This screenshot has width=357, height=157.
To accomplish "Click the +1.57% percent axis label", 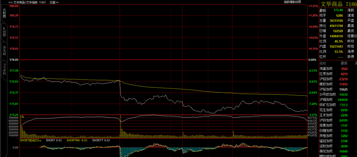I will 313,6.
